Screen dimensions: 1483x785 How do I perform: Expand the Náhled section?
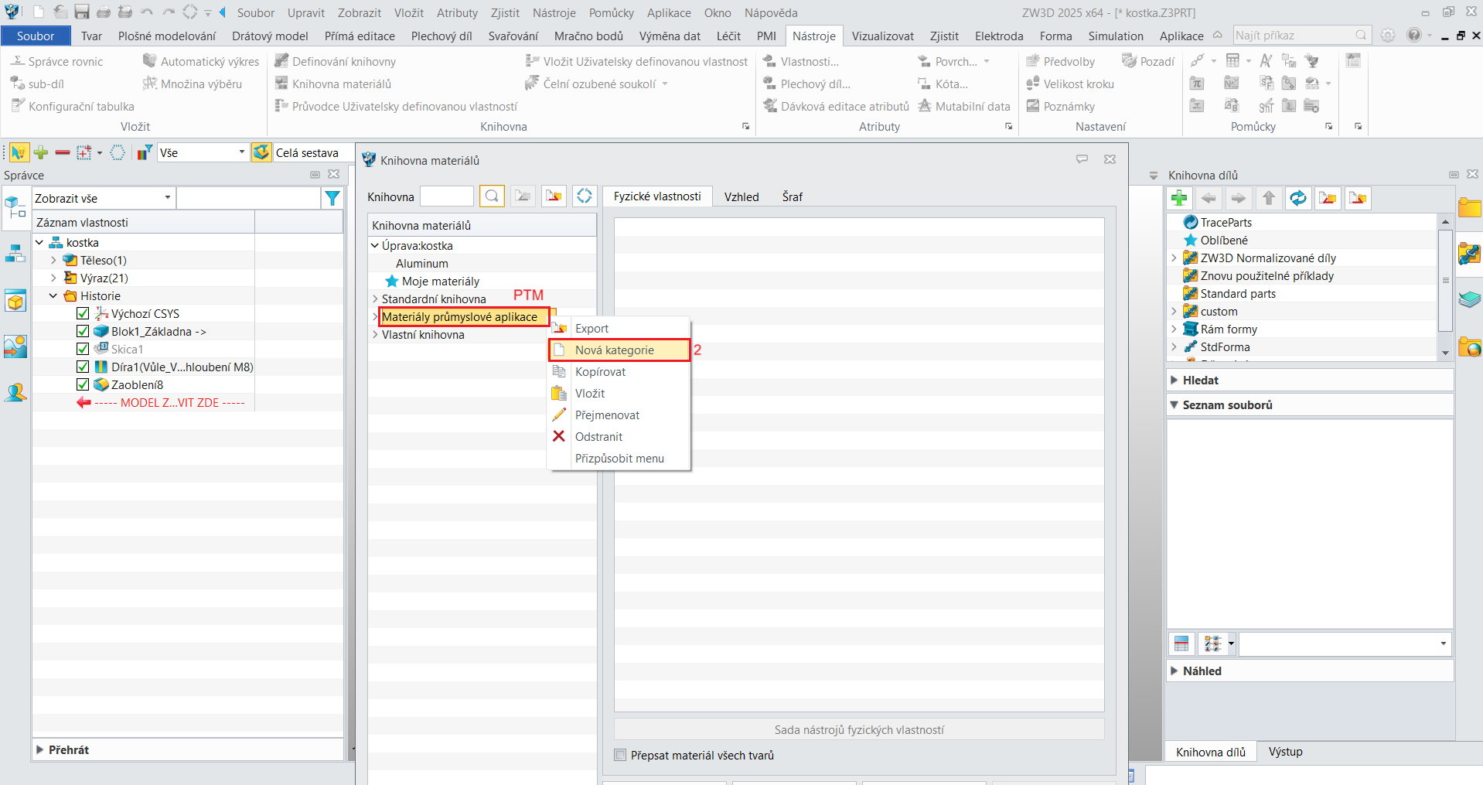pos(1174,671)
